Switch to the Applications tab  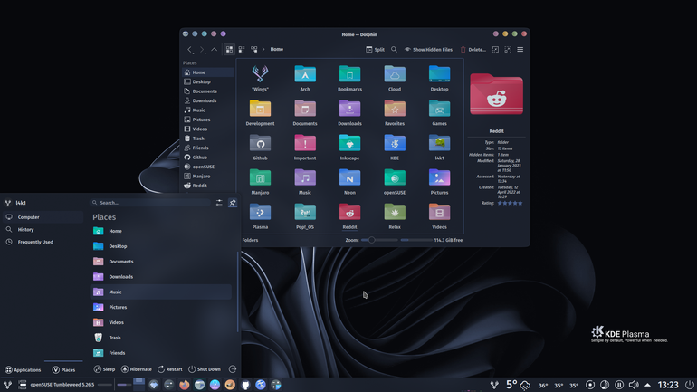point(24,369)
